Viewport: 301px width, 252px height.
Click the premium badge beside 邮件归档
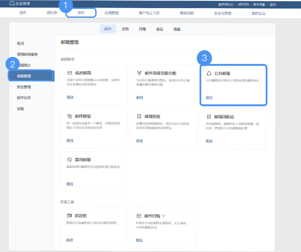click(164, 216)
